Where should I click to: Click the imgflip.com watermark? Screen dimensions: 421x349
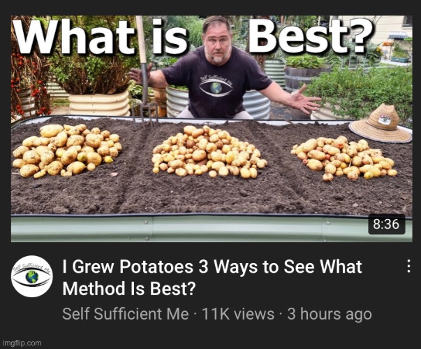pos(22,343)
